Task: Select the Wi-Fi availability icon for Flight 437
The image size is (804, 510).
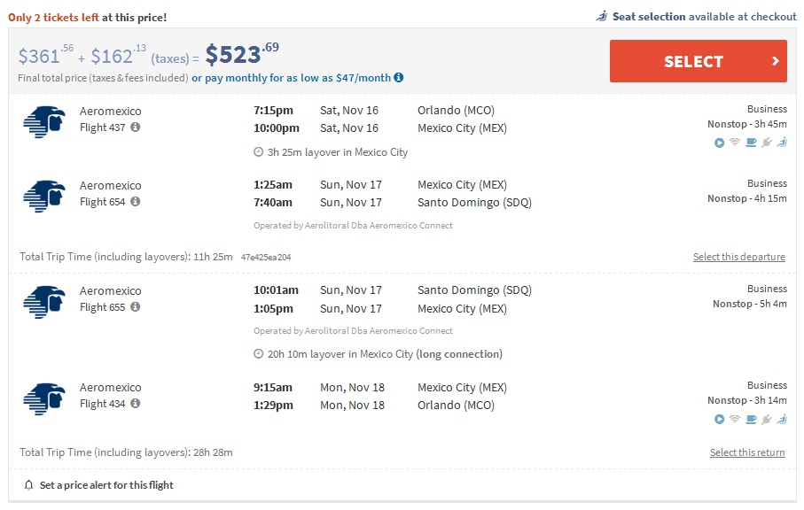Action: 734,143
